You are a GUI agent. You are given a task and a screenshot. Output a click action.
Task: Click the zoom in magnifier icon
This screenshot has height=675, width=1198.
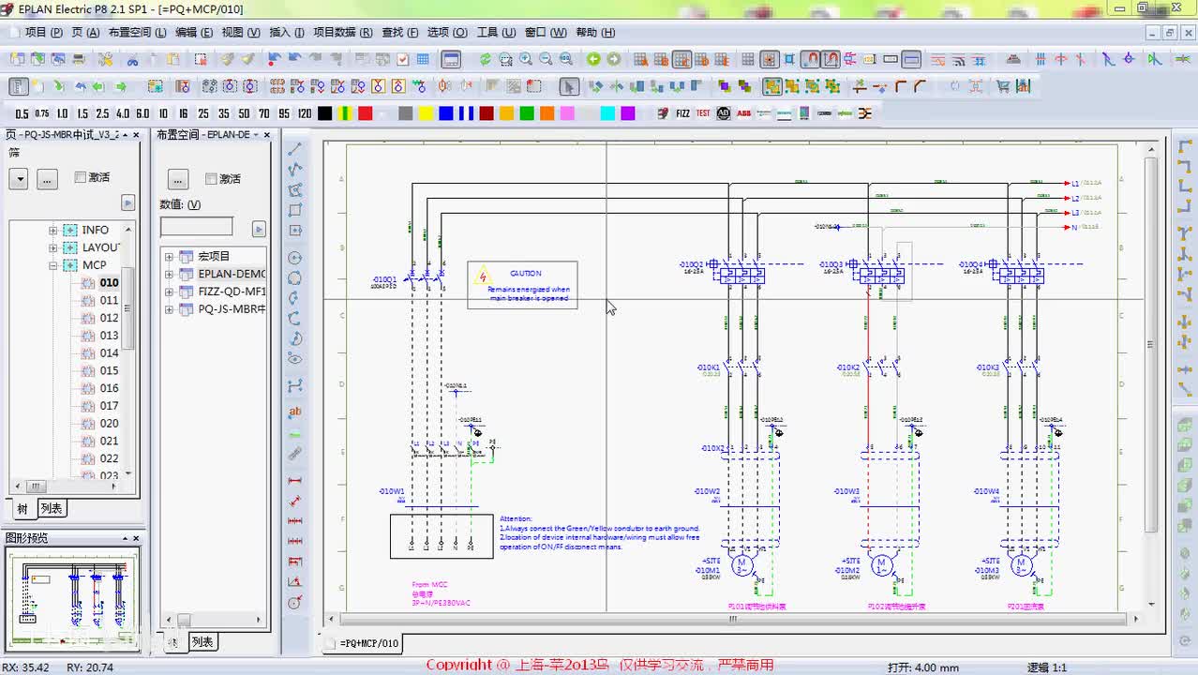point(526,59)
